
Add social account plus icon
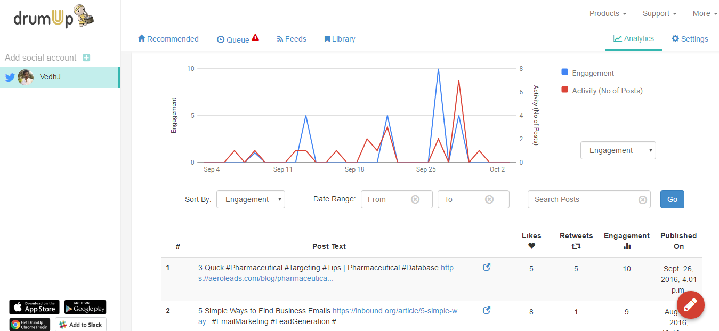coord(86,58)
